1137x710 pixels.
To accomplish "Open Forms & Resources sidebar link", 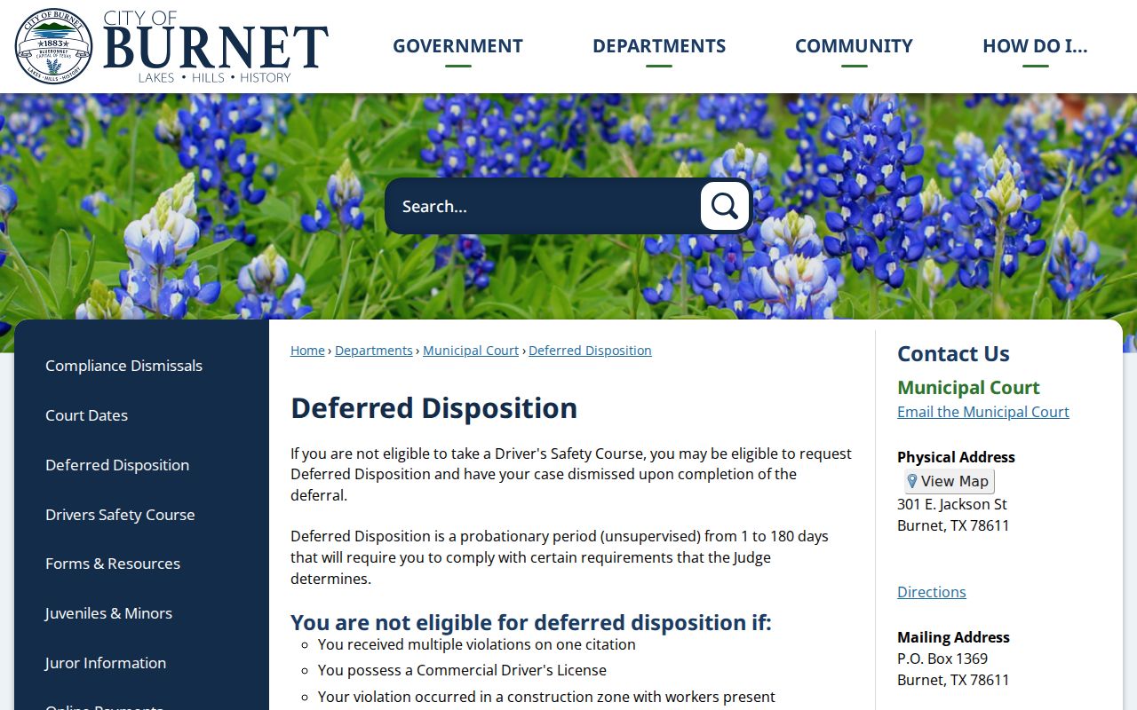I will (113, 564).
